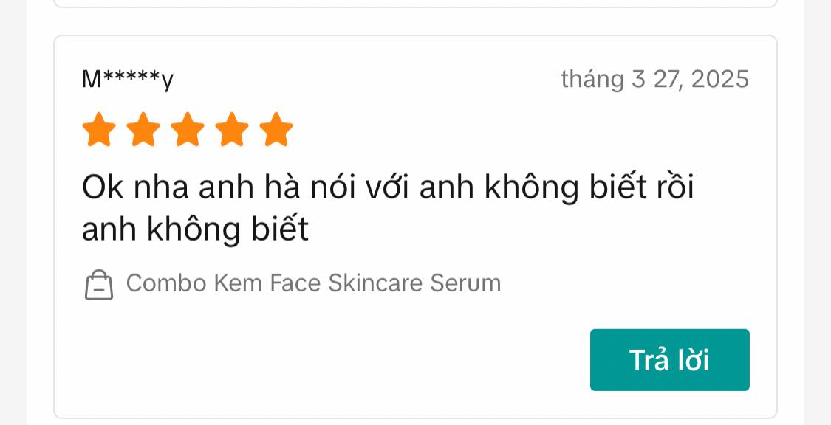Click the fourth orange rating star
The image size is (831, 425).
[232, 129]
